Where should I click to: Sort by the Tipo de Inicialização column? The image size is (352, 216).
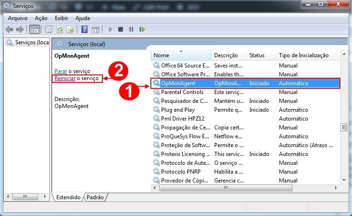coord(304,55)
